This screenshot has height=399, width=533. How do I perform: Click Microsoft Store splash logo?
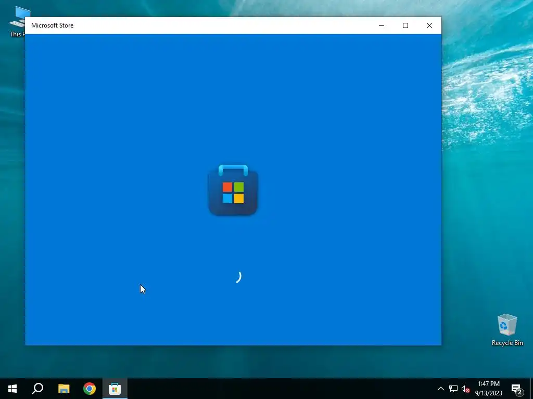coord(233,190)
